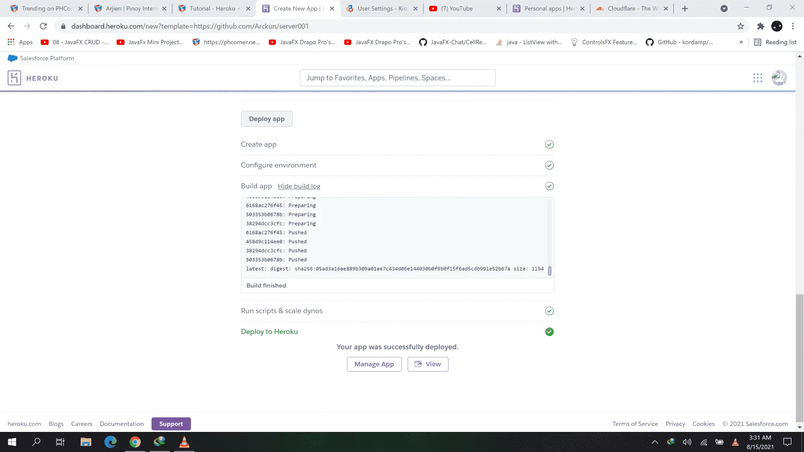This screenshot has height=452, width=804.
Task: Open the JavaFx Mini Project bookmark
Action: (x=150, y=42)
